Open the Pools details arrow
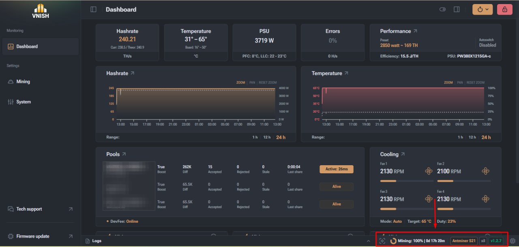This screenshot has width=519, height=247. (124, 154)
